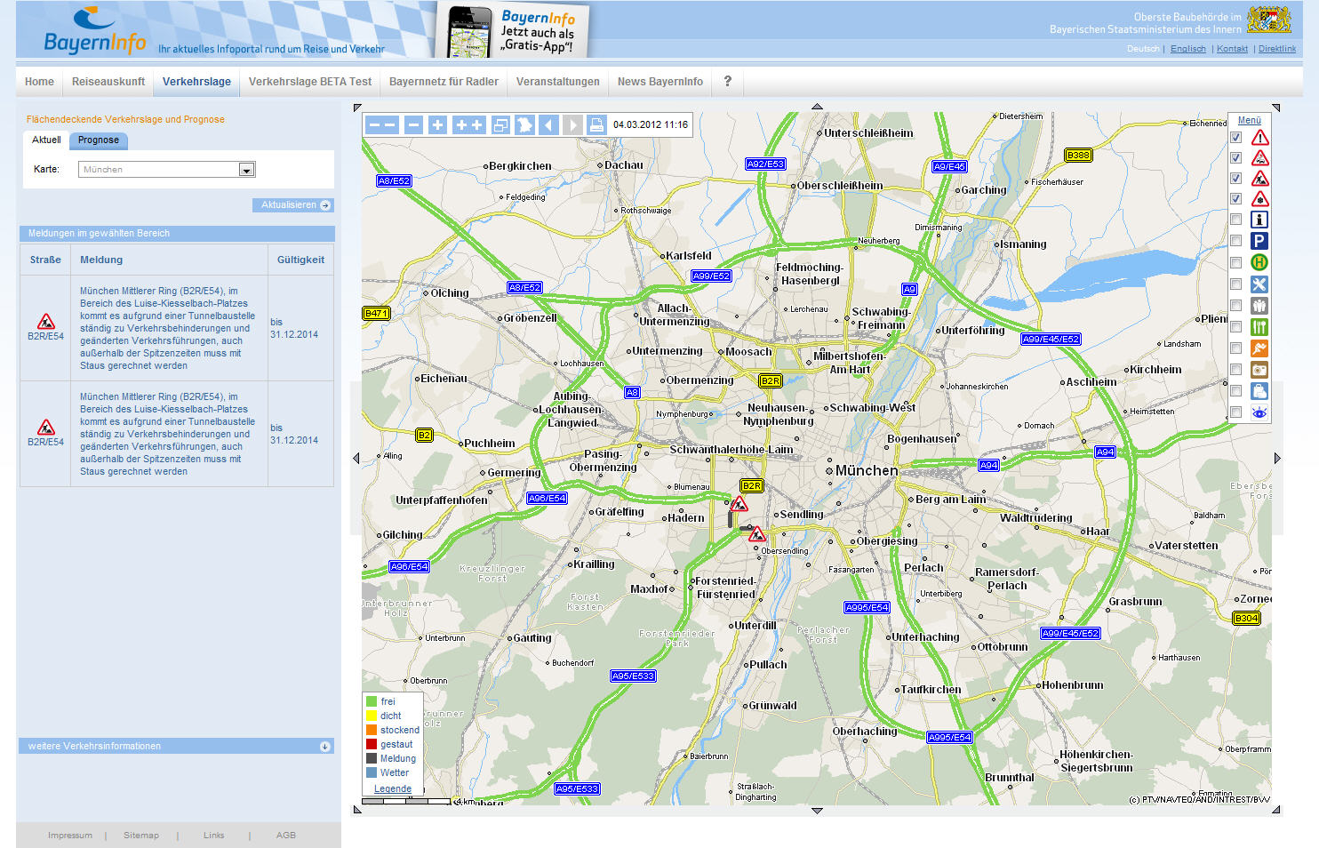Click the brown camera icon in Menü
This screenshot has height=848, width=1319.
tap(1259, 370)
